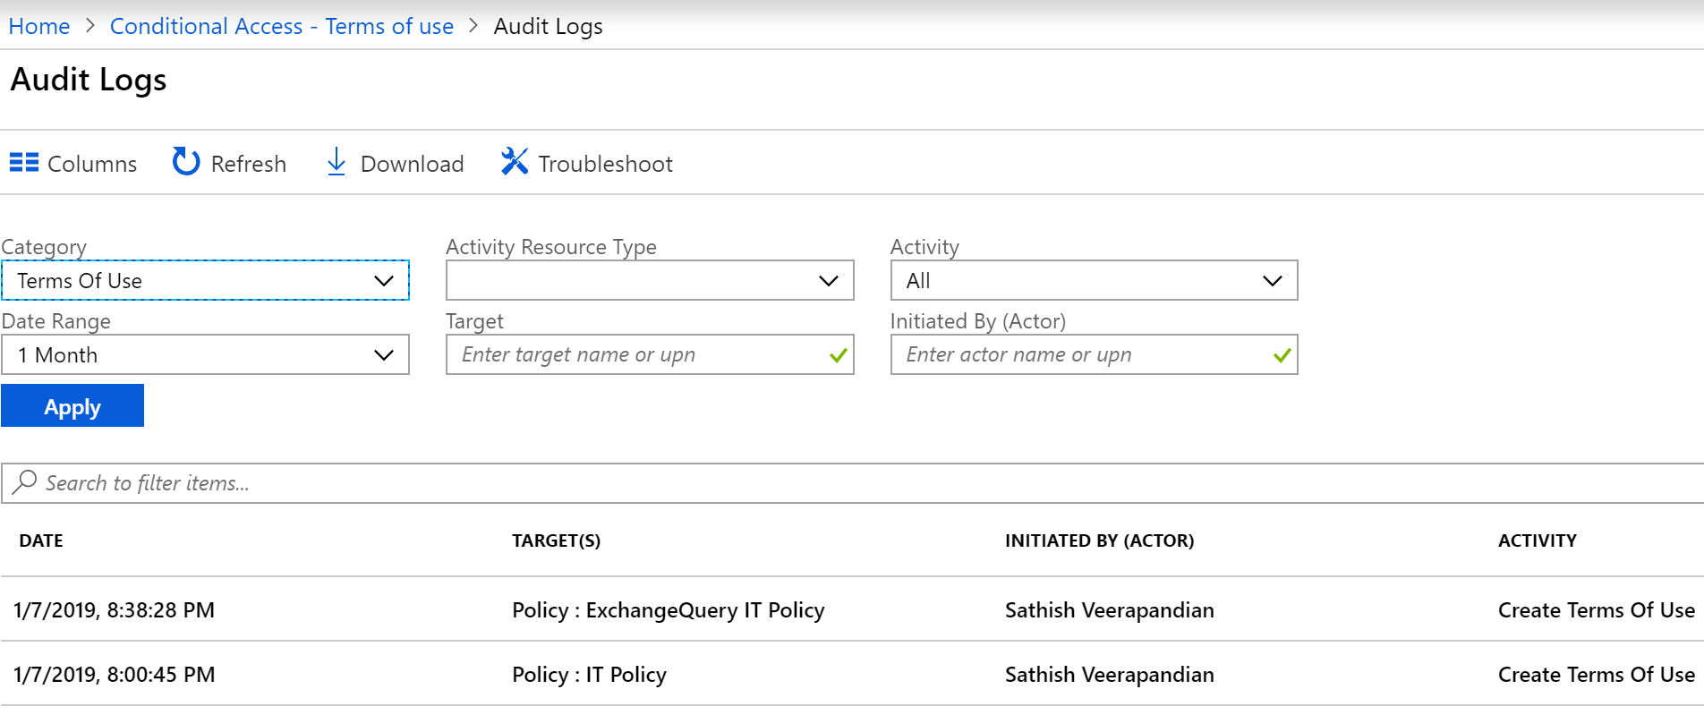Expand the Activity Resource Type dropdown
Screen dimensions: 1704x715
(650, 281)
